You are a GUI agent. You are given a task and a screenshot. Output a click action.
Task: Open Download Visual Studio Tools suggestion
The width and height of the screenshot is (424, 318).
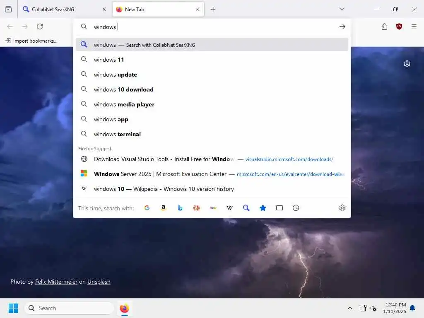point(212,159)
